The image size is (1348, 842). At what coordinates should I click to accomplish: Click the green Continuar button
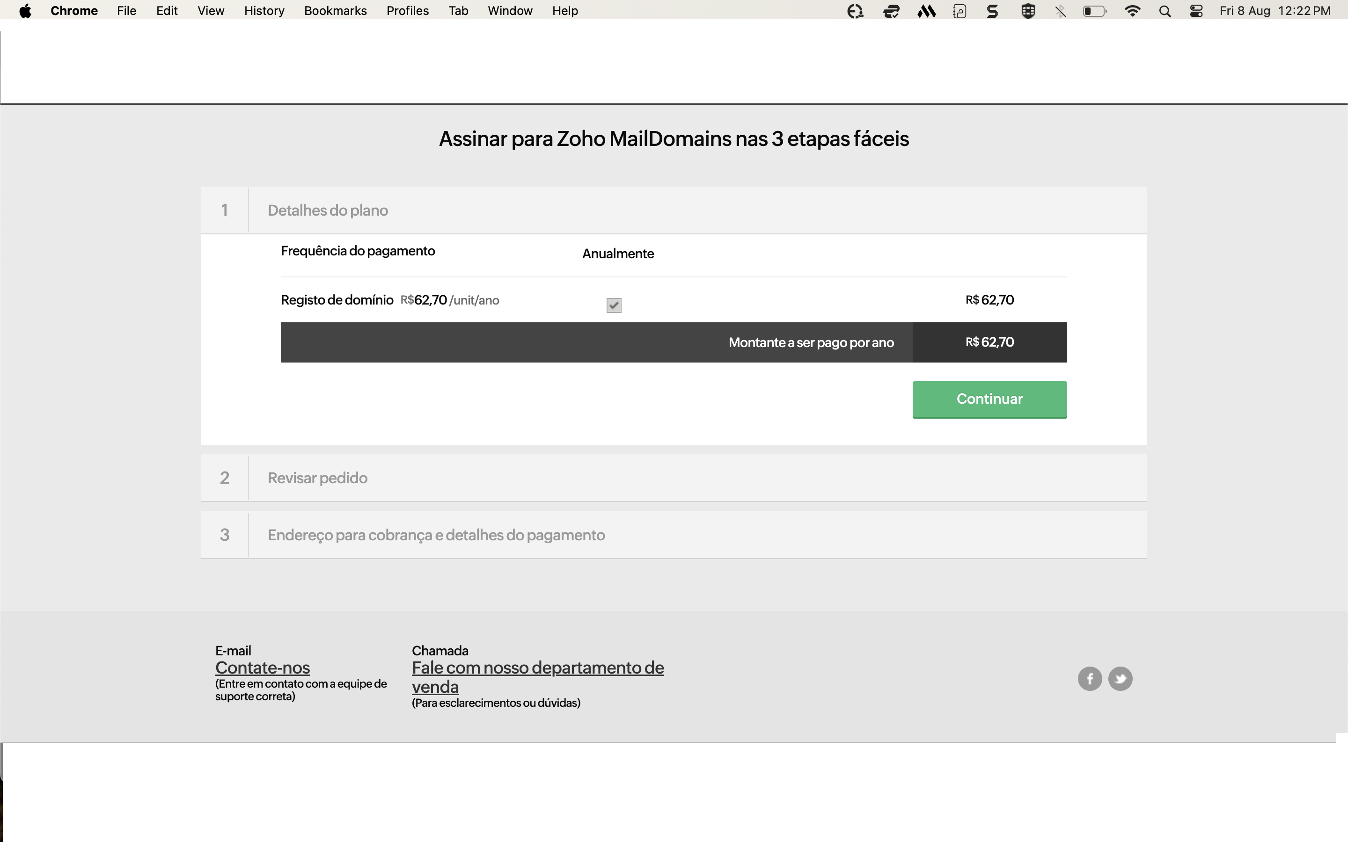(x=989, y=399)
